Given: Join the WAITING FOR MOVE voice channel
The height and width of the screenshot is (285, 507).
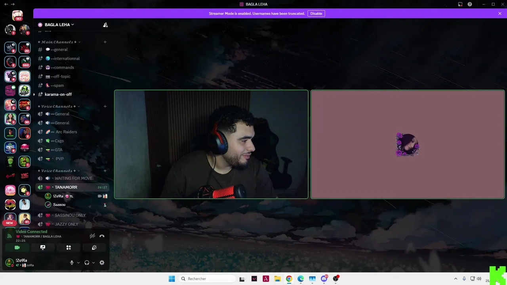Looking at the screenshot, I should [72, 178].
